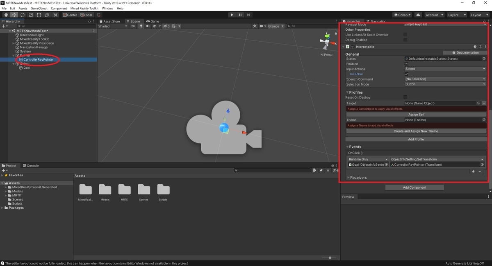This screenshot has width=492, height=266.
Task: Toggle scene audio speaker icon
Action: 148,26
